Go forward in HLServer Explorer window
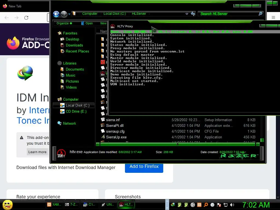Viewport: 280px width, 210px height. point(64,14)
